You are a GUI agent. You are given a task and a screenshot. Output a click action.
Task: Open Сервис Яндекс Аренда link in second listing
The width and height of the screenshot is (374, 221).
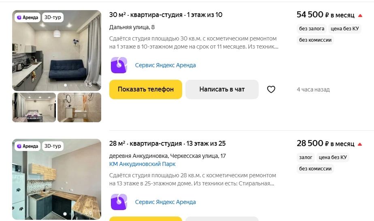point(165,202)
